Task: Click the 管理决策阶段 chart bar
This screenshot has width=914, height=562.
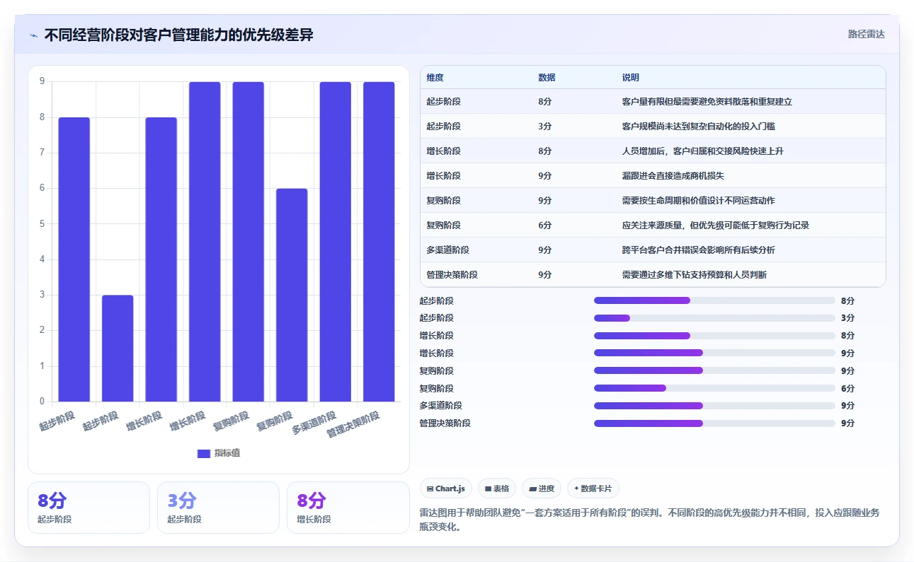Action: point(379,242)
